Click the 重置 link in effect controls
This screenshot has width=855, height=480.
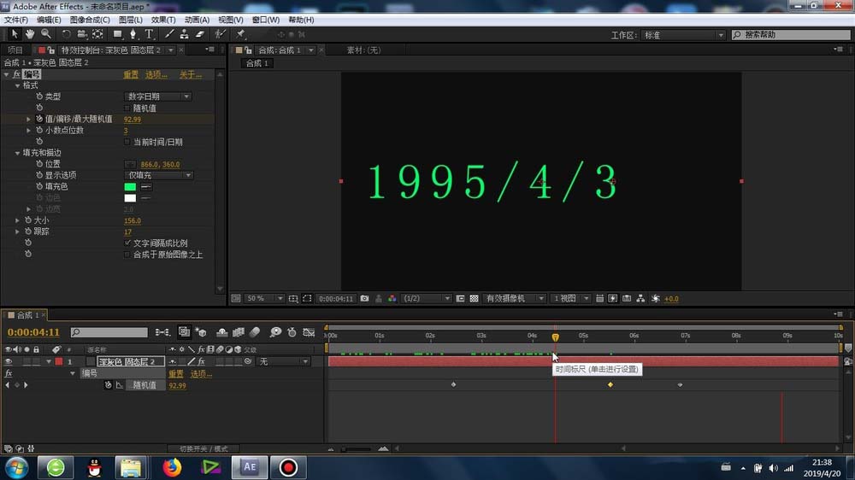click(131, 74)
